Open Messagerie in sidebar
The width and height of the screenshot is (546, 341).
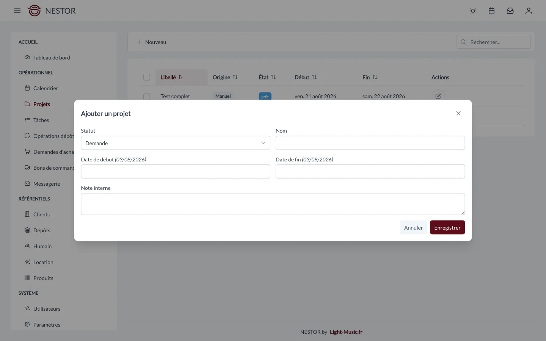pyautogui.click(x=42, y=184)
